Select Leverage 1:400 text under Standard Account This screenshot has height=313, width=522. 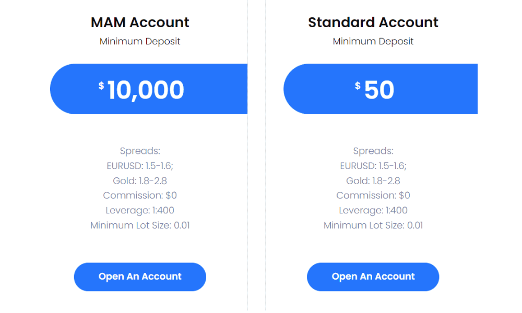[373, 211]
